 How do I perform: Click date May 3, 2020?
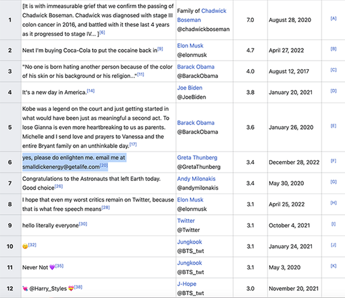tap(284, 267)
